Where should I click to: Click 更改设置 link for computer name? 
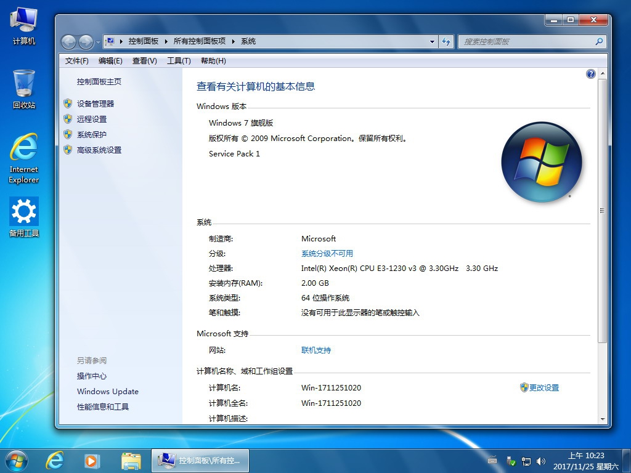543,388
